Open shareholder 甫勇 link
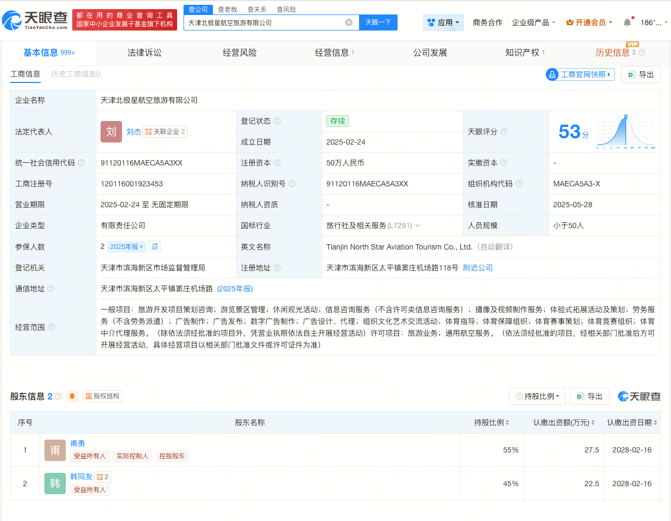The width and height of the screenshot is (671, 521). (78, 443)
